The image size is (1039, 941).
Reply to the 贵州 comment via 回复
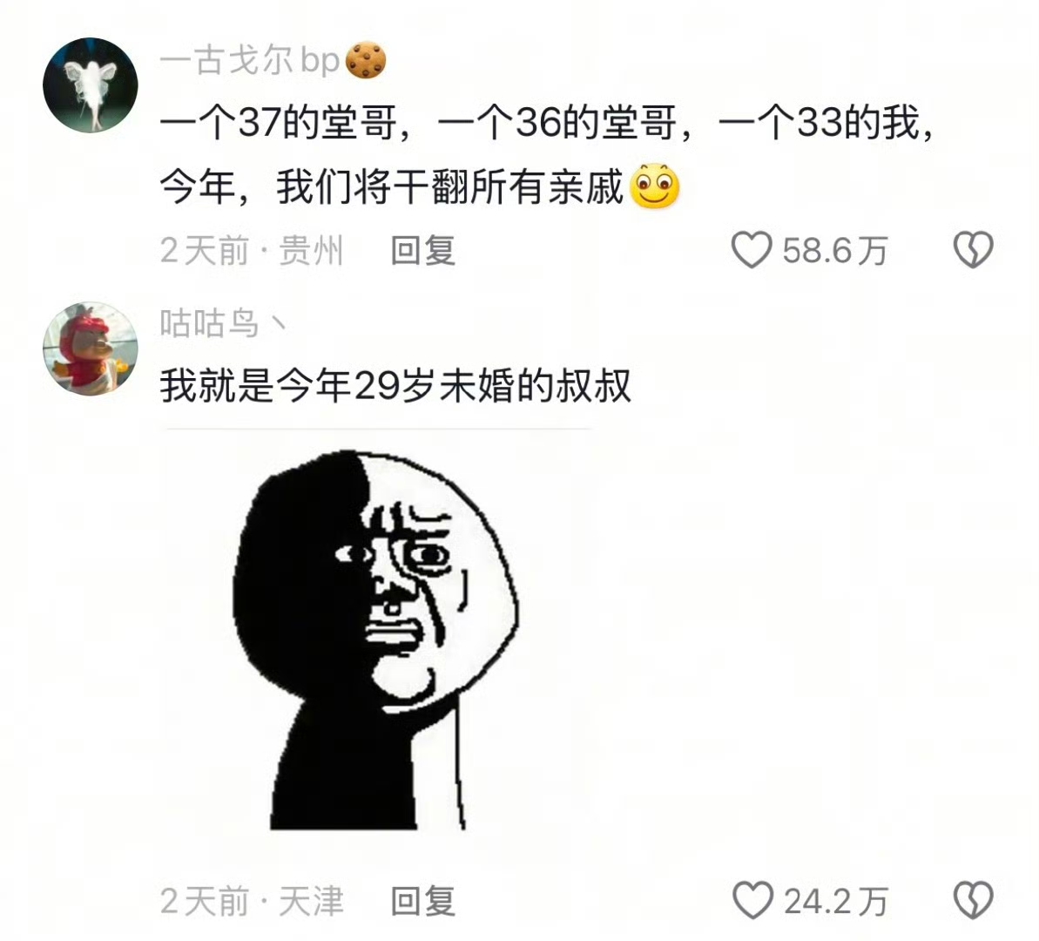[422, 251]
